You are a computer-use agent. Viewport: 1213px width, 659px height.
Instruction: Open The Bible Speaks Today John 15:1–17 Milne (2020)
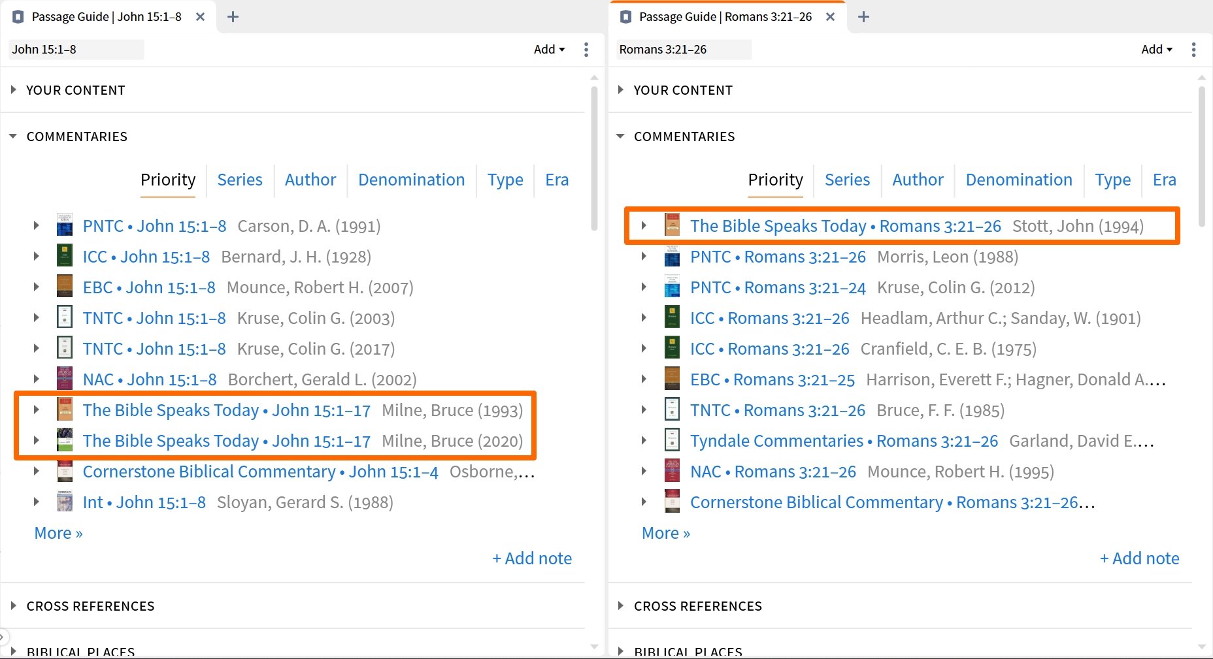coord(227,441)
